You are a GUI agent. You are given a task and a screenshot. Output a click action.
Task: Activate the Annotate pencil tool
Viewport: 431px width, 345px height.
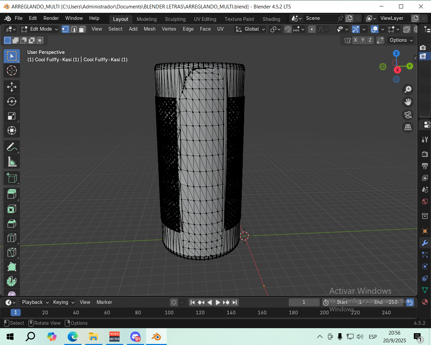[x=12, y=147]
